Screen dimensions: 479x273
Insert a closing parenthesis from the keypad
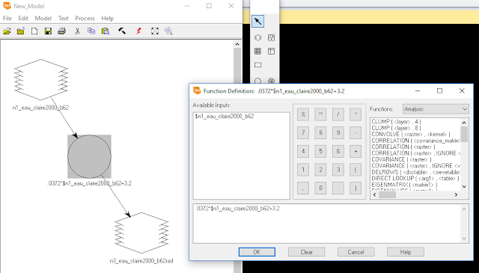(356, 188)
